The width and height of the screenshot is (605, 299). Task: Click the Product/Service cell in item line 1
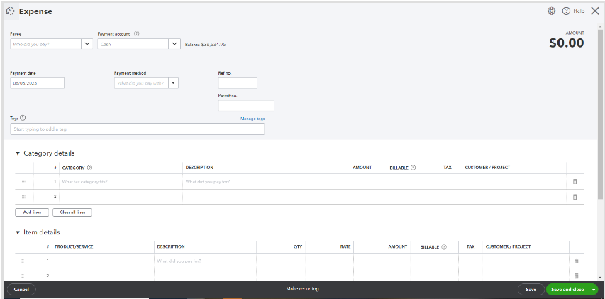click(x=103, y=261)
